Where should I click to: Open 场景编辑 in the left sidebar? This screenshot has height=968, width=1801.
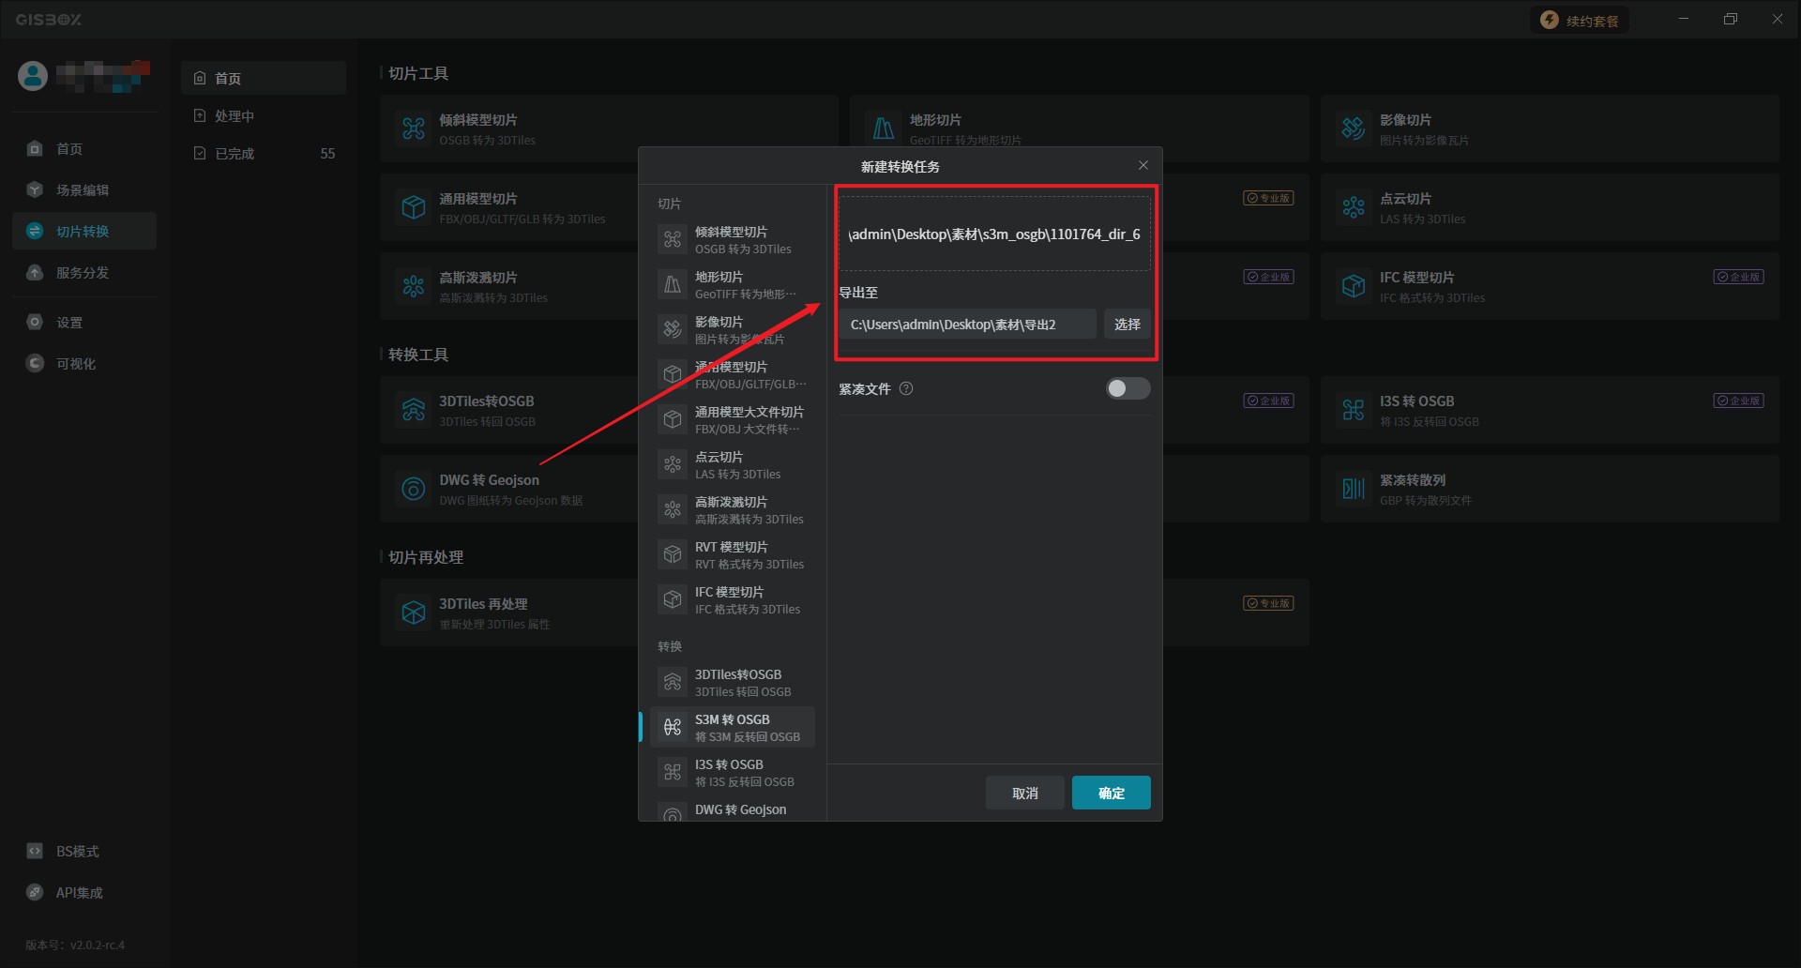pos(83,190)
